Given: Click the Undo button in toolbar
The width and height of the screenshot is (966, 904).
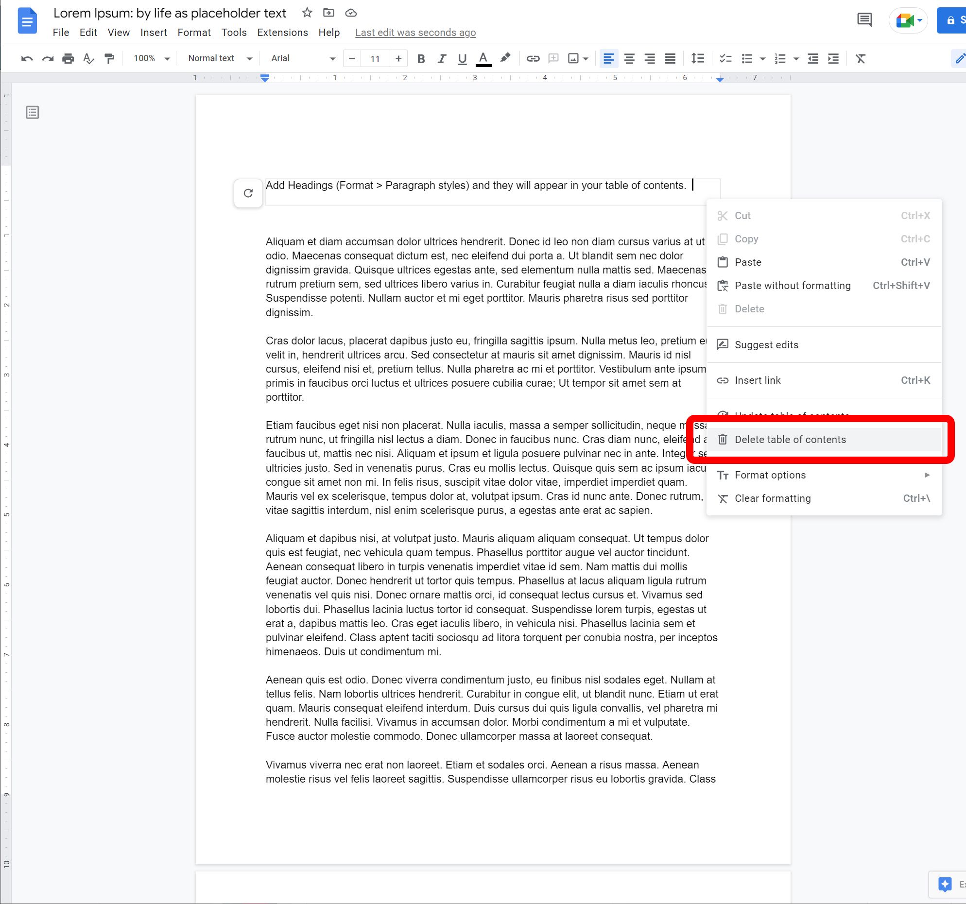Looking at the screenshot, I should click(x=25, y=58).
